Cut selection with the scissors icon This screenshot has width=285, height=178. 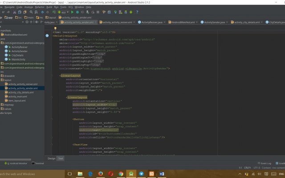(15, 12)
